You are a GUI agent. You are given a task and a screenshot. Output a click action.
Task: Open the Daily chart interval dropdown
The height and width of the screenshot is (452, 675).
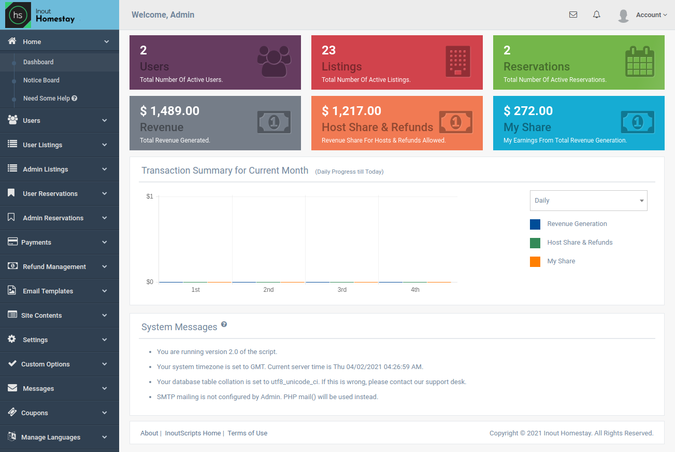click(x=588, y=200)
